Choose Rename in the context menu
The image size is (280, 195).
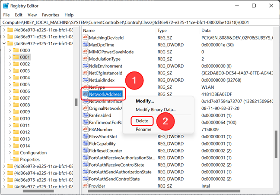tap(143, 129)
